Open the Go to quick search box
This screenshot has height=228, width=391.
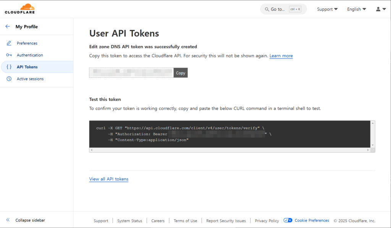tap(283, 9)
